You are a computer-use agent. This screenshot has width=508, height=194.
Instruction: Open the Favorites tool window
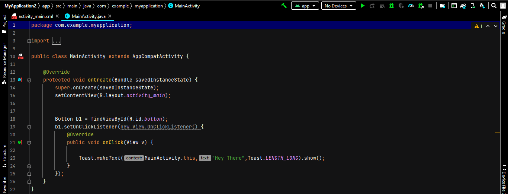point(4,184)
